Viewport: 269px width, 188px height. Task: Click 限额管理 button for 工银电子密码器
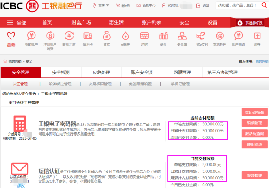point(254,123)
